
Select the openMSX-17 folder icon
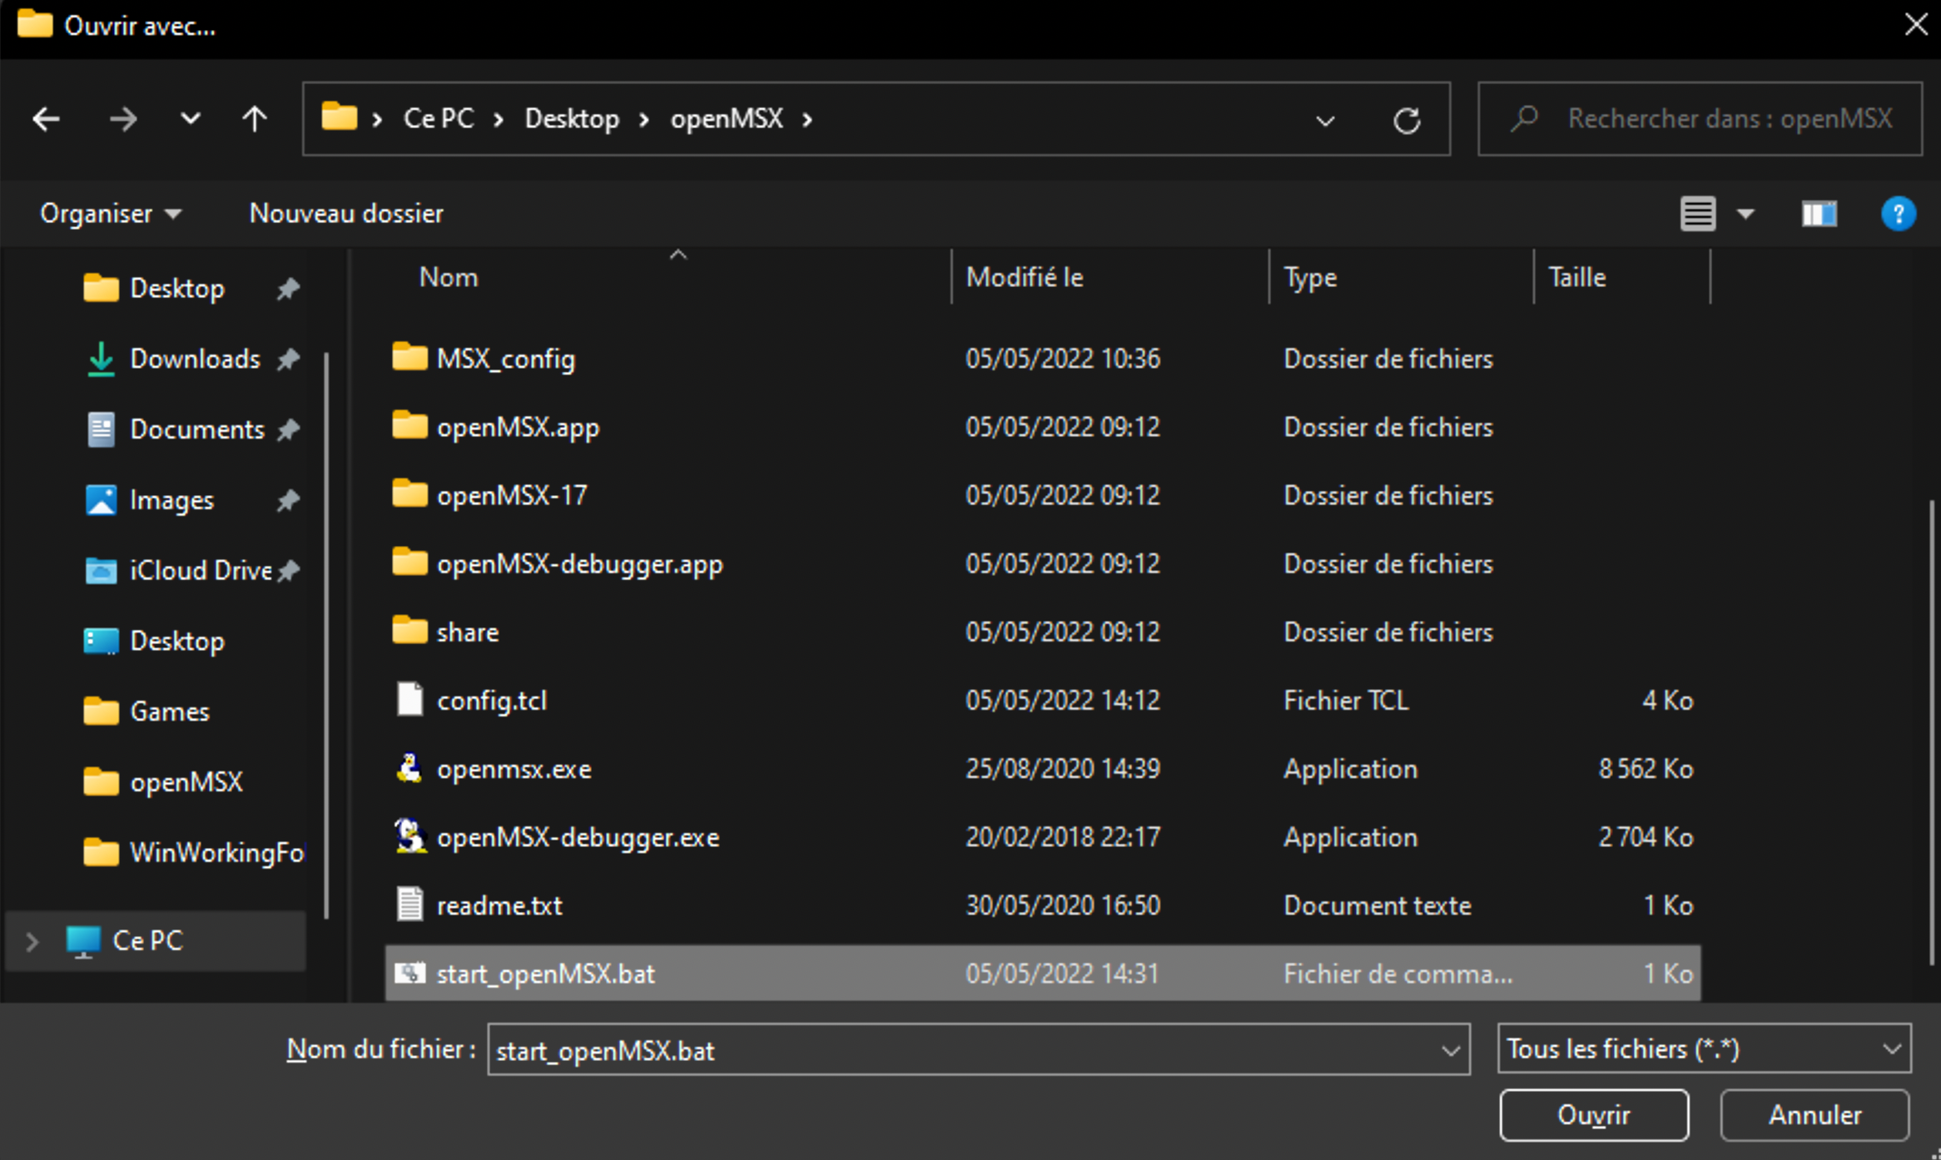point(410,493)
